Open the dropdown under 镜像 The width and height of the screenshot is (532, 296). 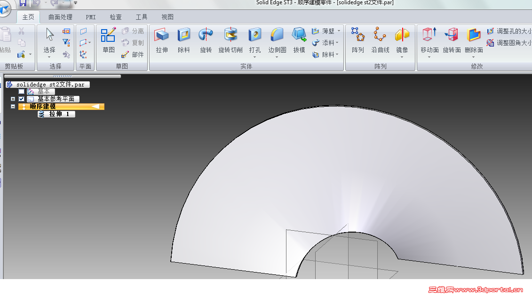[402, 57]
